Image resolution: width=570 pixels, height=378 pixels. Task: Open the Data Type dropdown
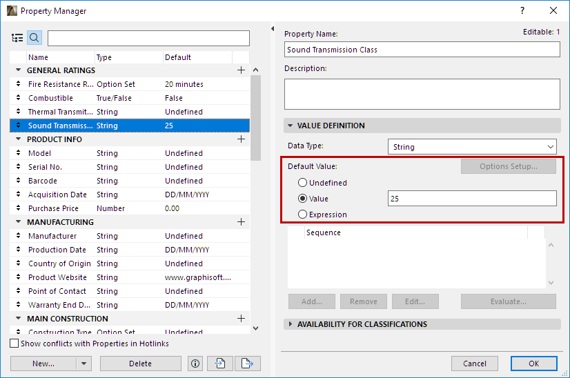click(472, 147)
